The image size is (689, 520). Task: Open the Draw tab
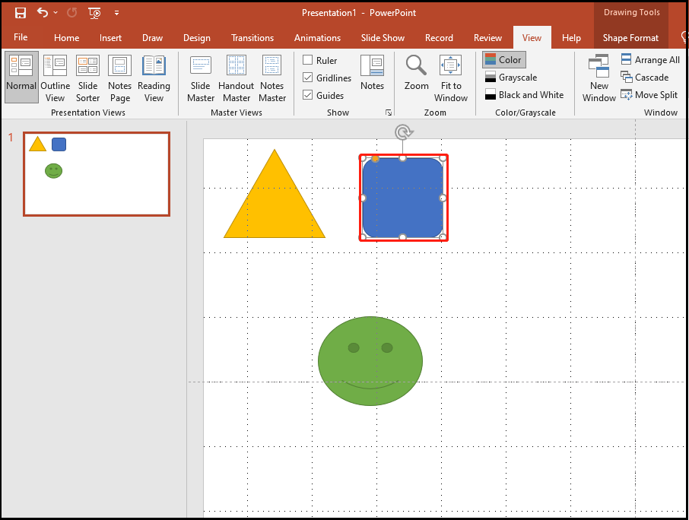click(152, 38)
